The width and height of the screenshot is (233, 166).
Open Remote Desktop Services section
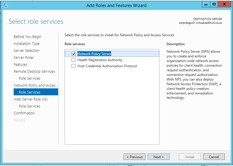pyautogui.click(x=34, y=72)
